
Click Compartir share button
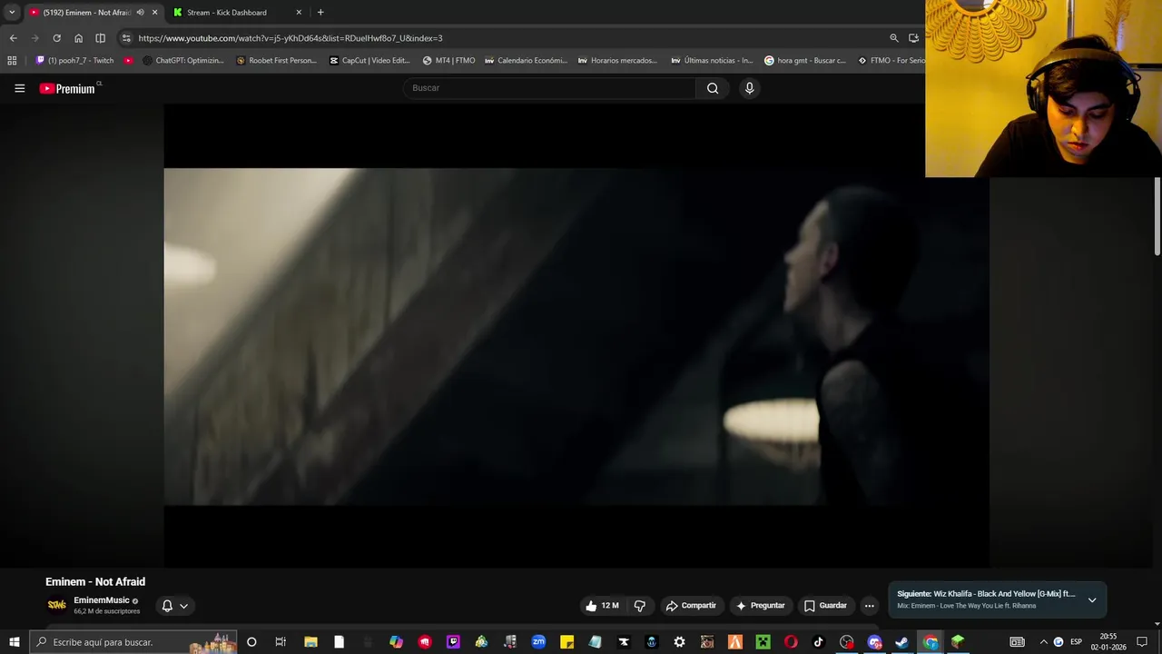(x=691, y=606)
